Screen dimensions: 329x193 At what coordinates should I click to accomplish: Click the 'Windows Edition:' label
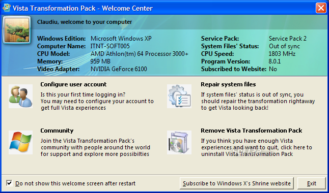pos(62,39)
